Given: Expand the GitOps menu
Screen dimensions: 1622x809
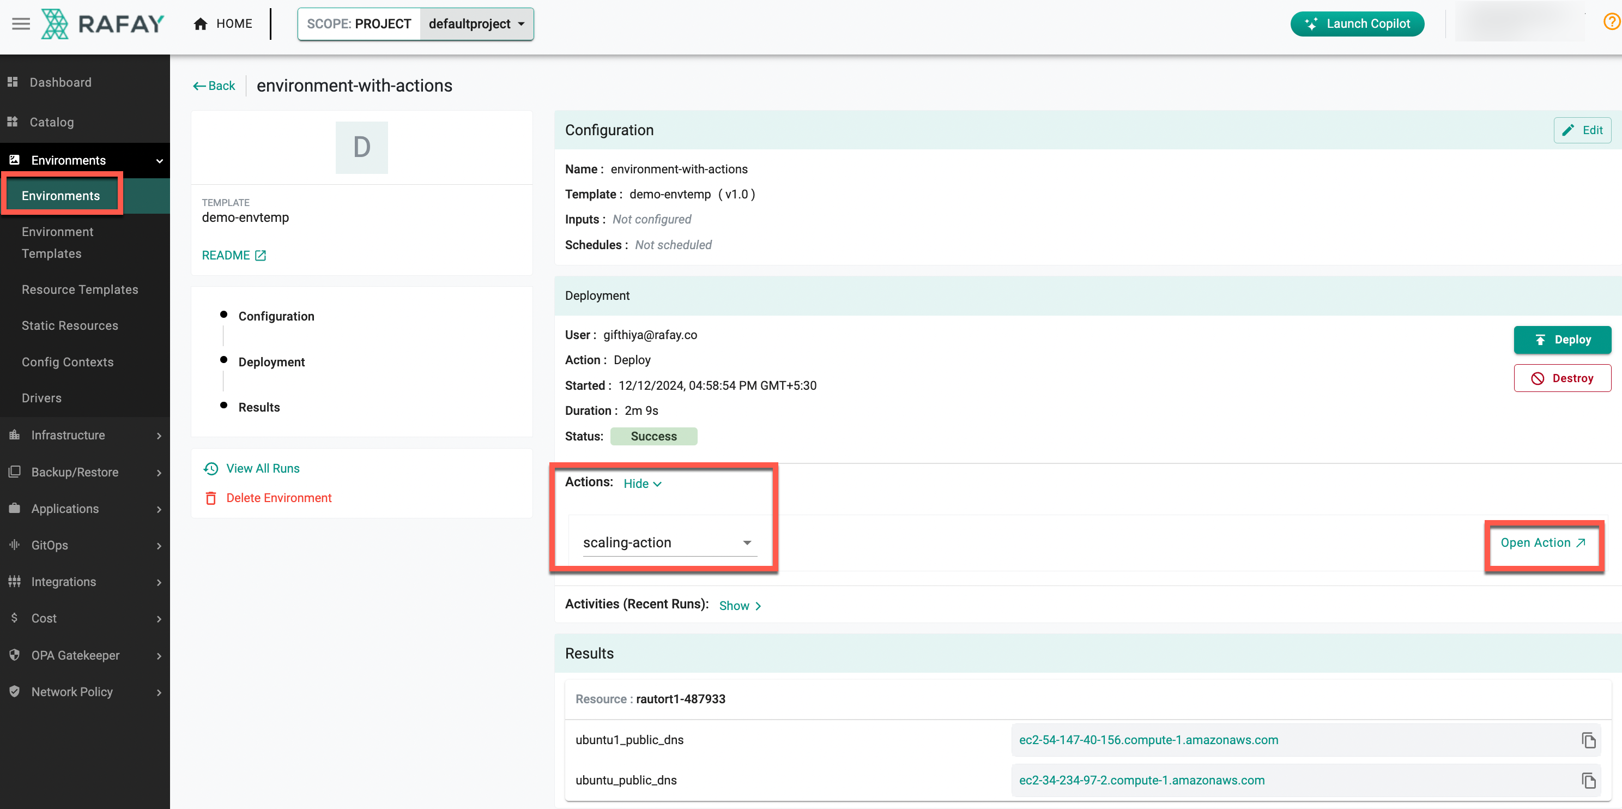Looking at the screenshot, I should (x=159, y=546).
